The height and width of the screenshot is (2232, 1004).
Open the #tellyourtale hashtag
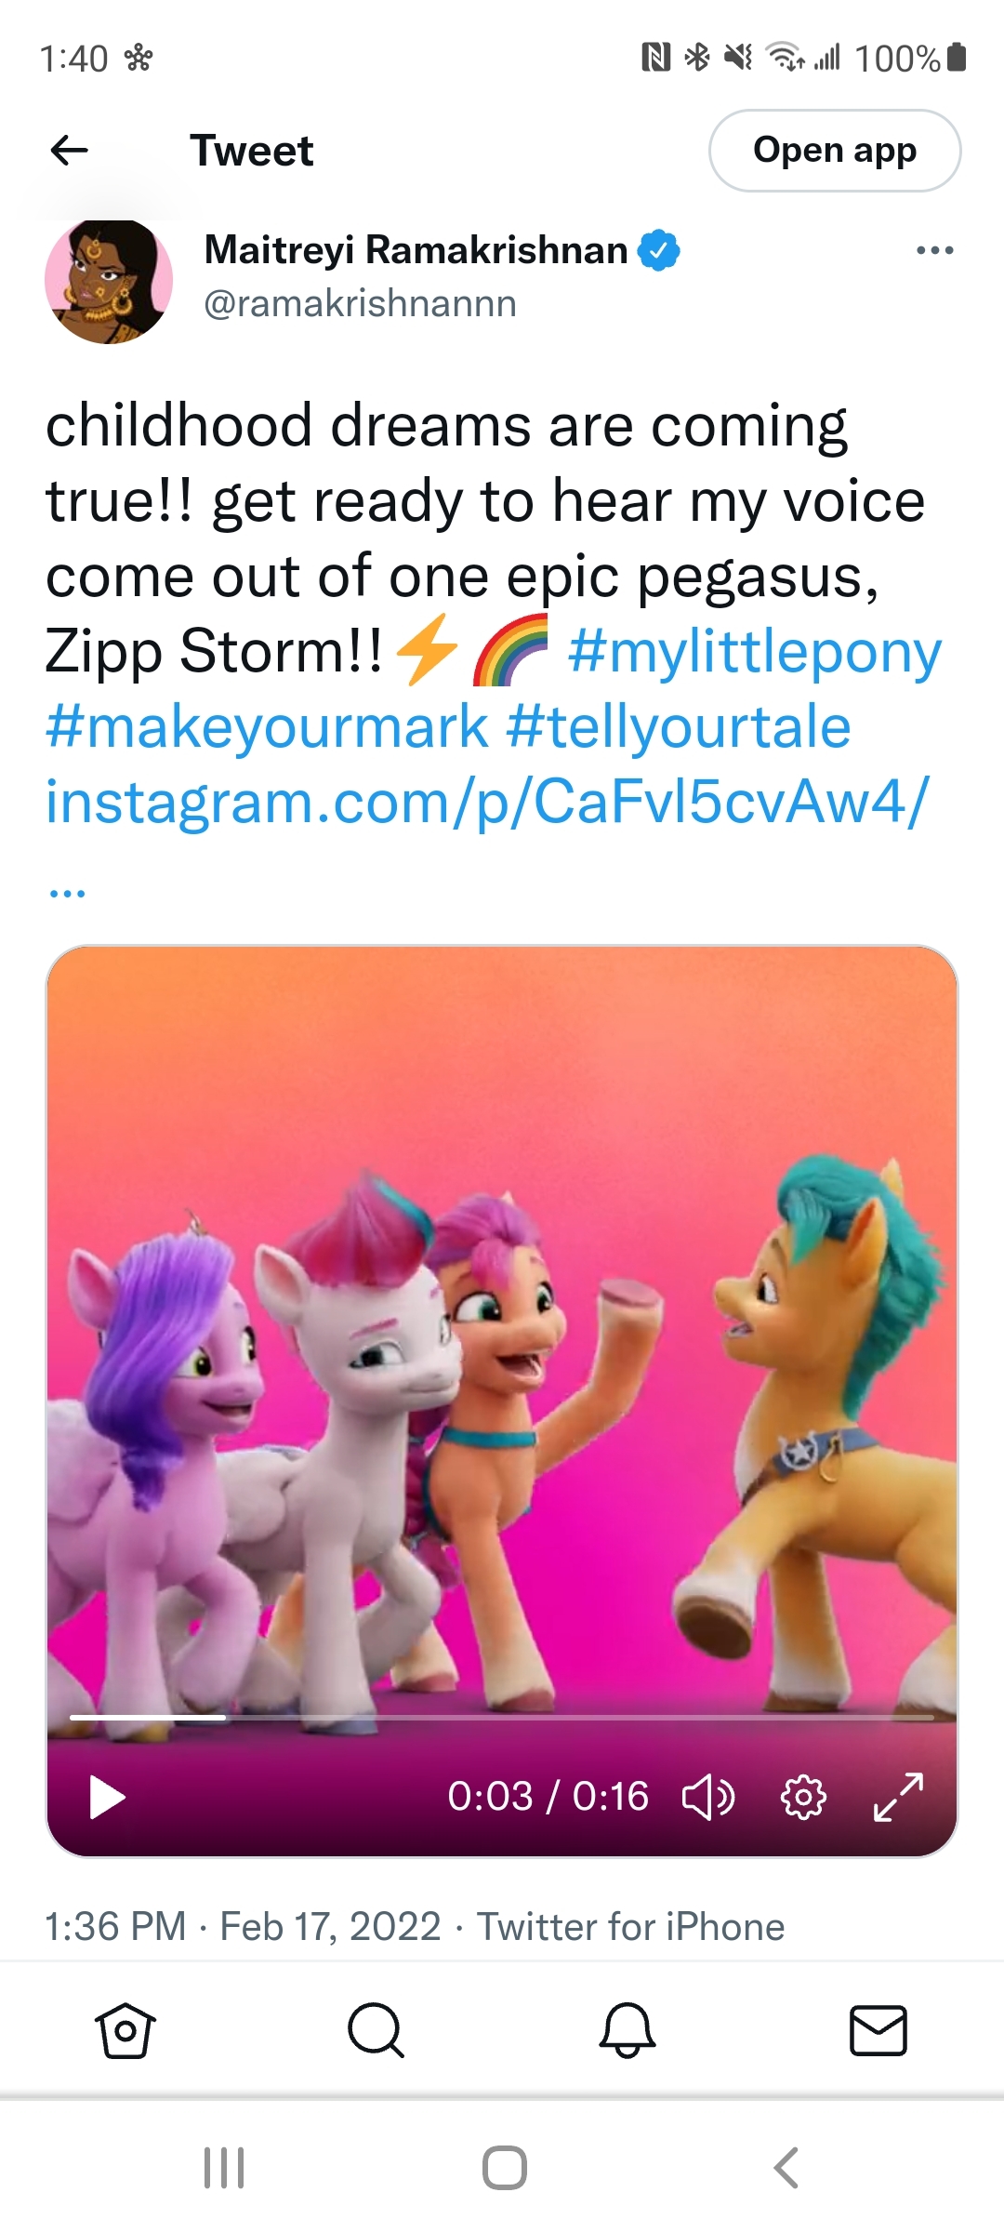pyautogui.click(x=679, y=726)
